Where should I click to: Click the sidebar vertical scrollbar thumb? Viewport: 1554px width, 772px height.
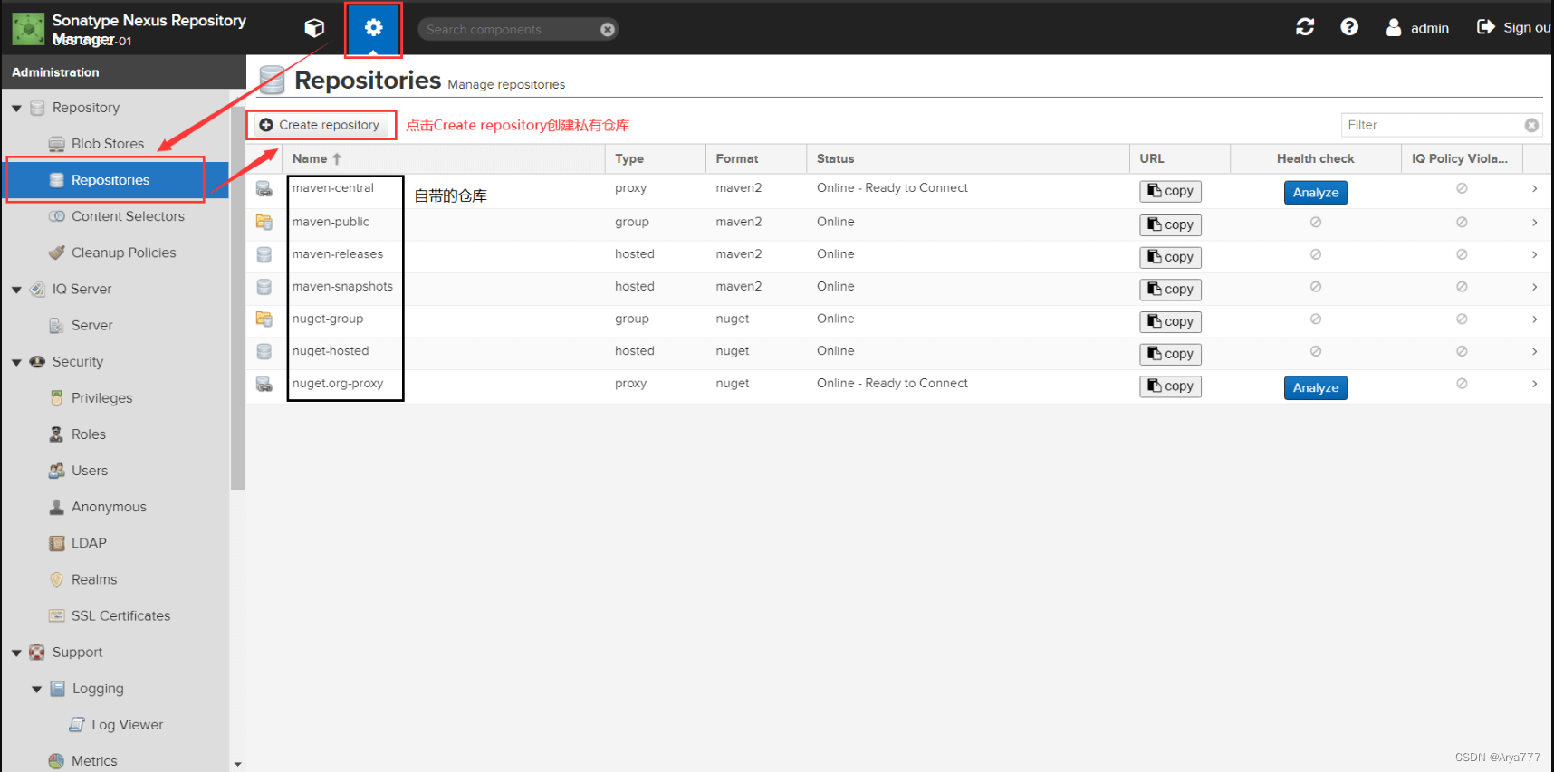coord(237,299)
